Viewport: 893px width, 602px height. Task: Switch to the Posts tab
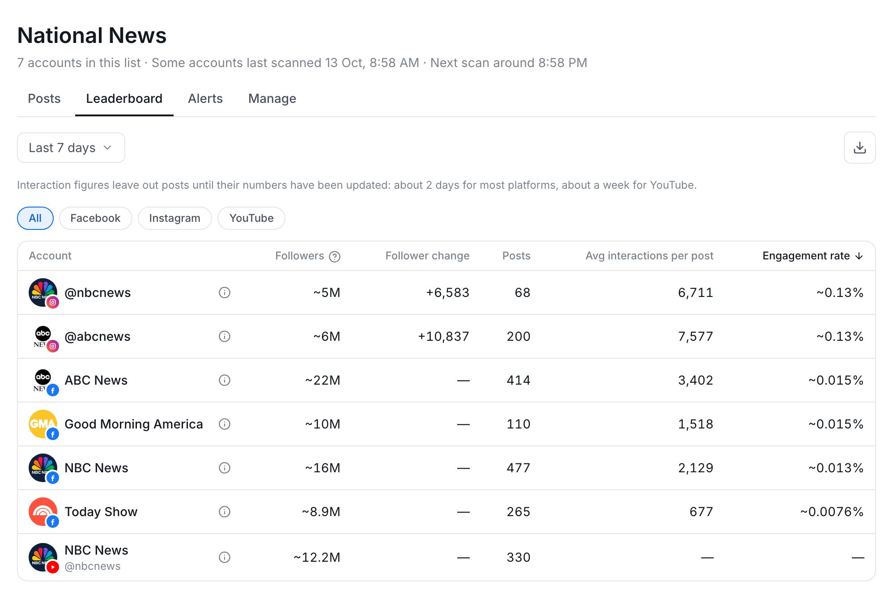tap(44, 98)
